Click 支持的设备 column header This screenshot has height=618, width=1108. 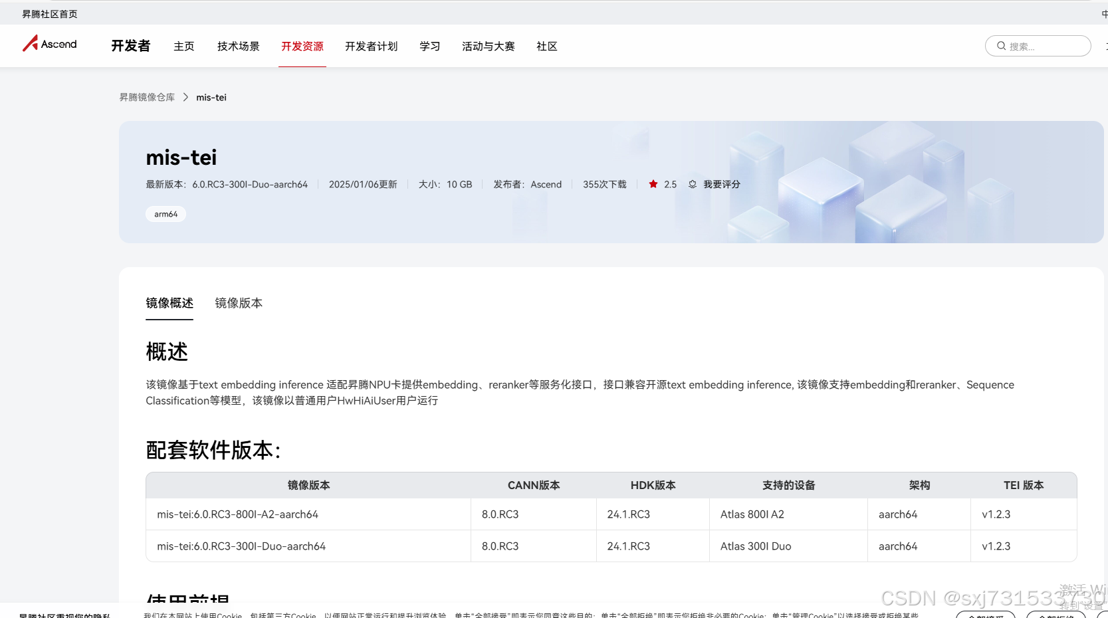pyautogui.click(x=788, y=485)
